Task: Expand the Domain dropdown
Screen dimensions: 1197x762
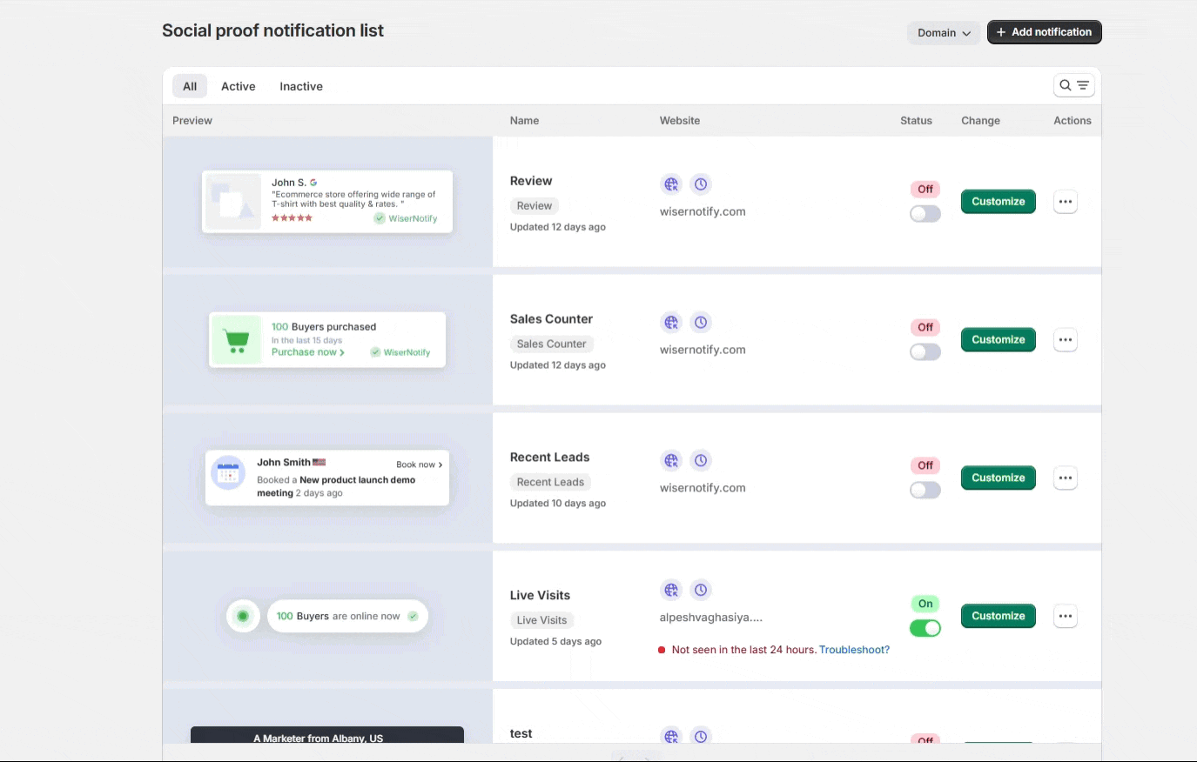Action: (944, 33)
